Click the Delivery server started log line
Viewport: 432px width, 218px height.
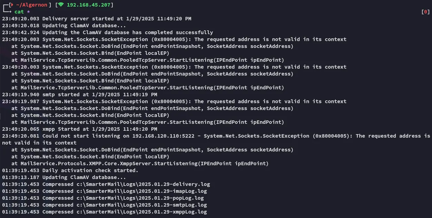pos(97,19)
